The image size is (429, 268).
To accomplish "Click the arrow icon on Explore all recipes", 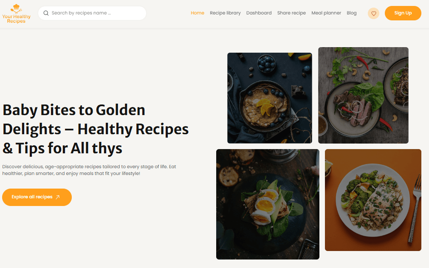I will click(x=58, y=197).
